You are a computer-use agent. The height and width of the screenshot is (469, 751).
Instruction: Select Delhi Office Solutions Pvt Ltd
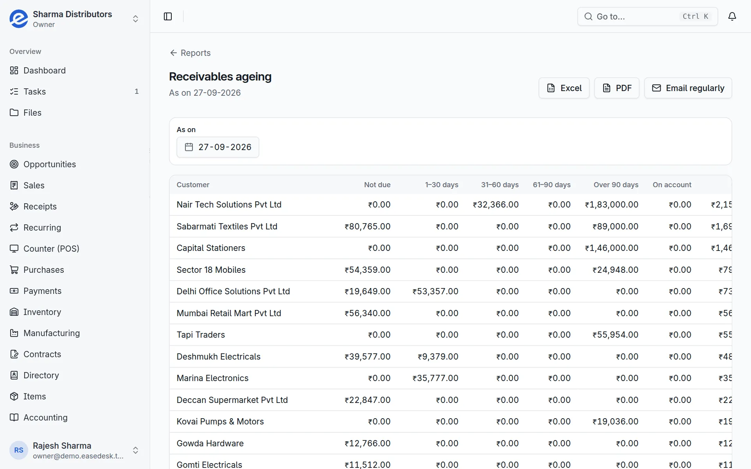(x=233, y=292)
